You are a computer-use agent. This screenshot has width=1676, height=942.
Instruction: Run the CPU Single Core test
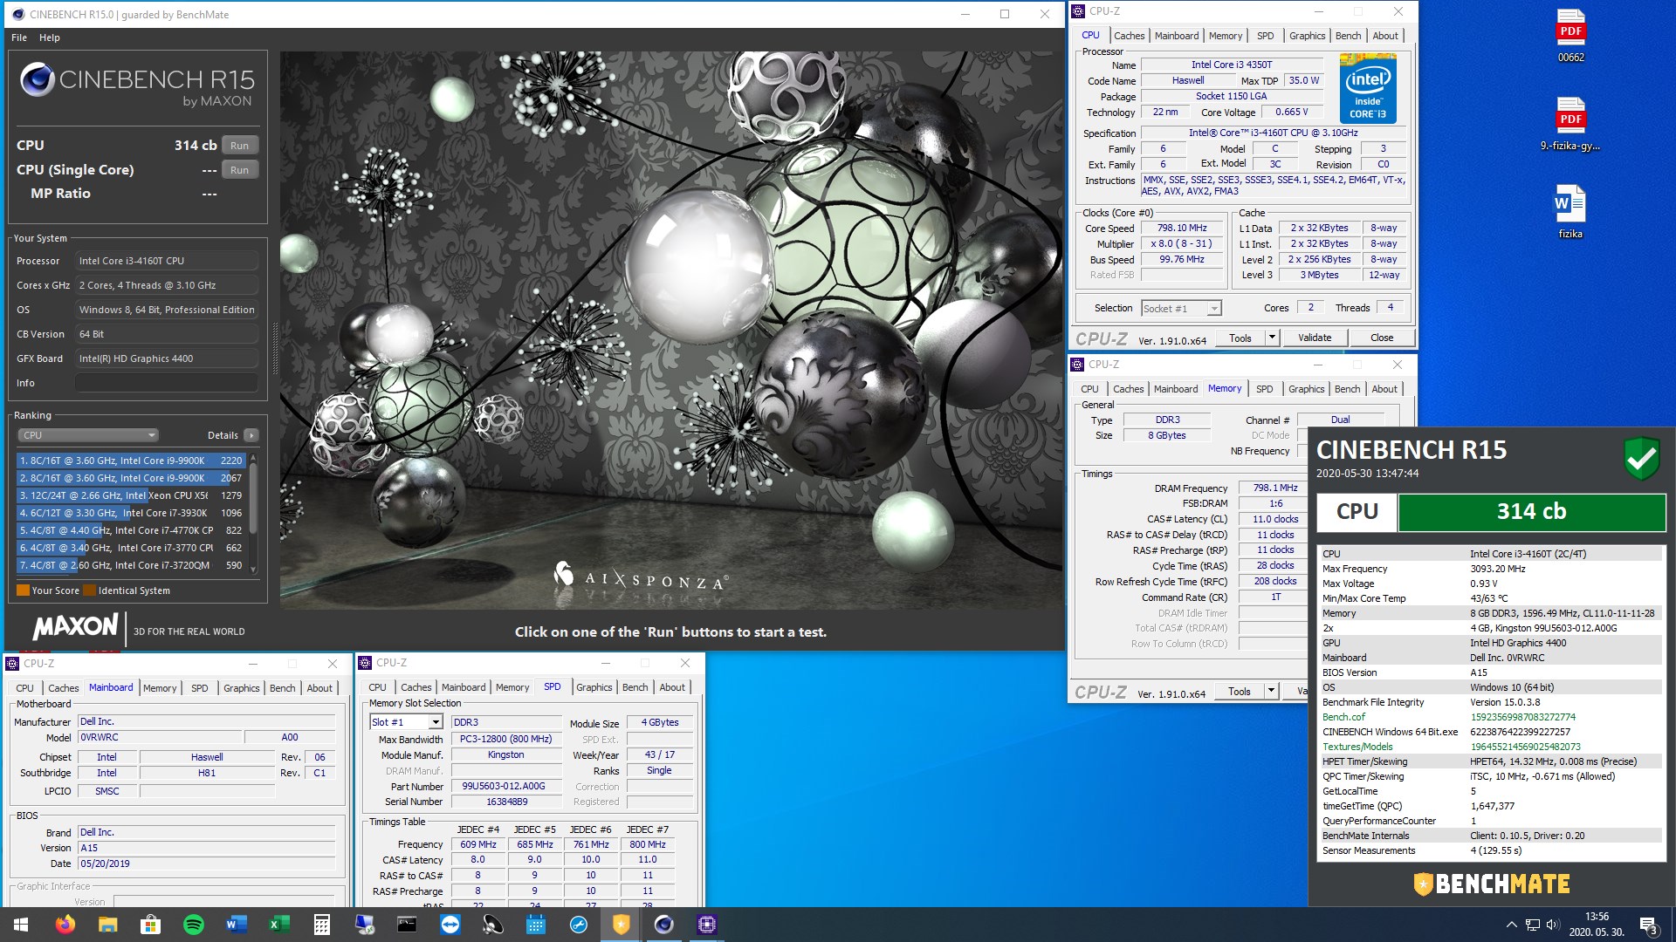(240, 170)
